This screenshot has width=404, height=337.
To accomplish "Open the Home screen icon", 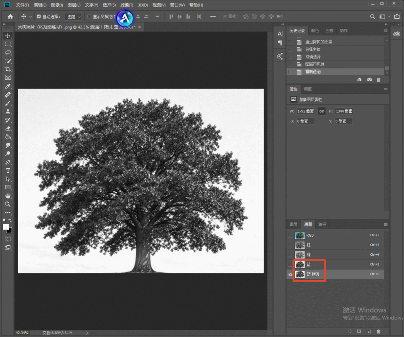I will click(10, 17).
